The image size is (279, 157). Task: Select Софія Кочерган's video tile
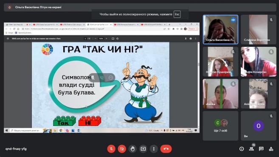coord(259,62)
